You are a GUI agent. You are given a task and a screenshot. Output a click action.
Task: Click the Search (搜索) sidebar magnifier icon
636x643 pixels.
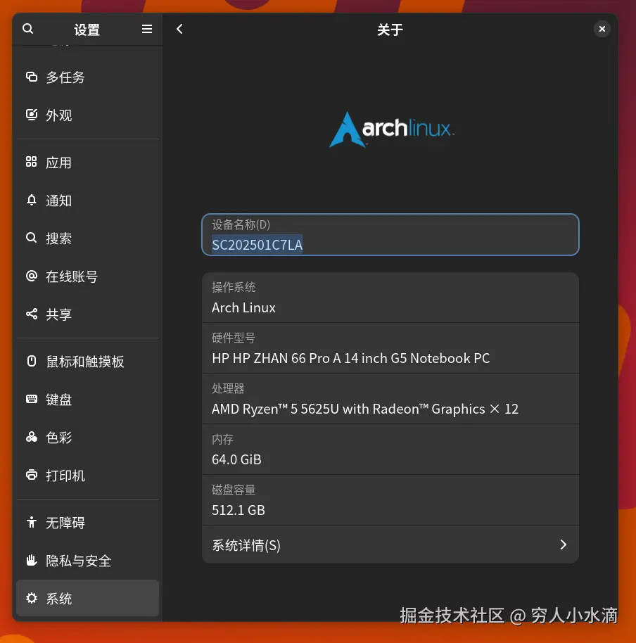coord(32,238)
